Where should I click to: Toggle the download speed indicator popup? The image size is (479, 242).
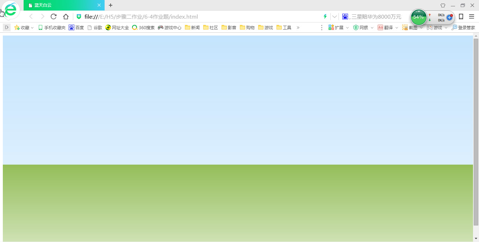pyautogui.click(x=441, y=17)
